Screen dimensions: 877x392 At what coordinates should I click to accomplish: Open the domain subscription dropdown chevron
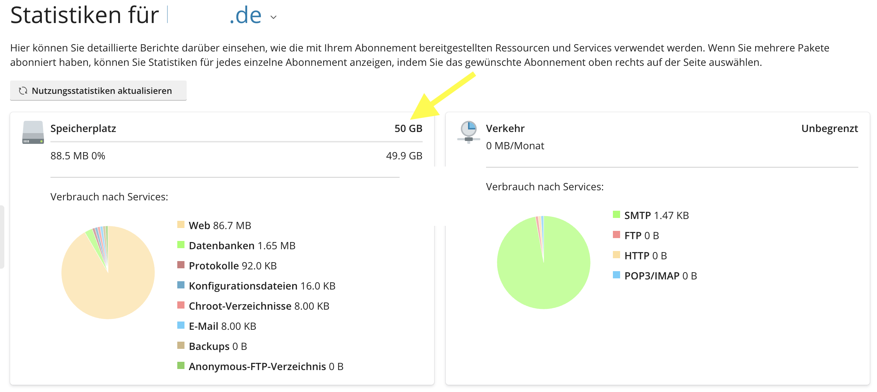point(273,17)
